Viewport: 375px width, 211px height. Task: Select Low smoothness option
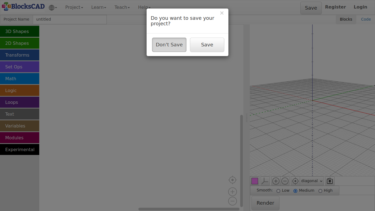point(278,191)
